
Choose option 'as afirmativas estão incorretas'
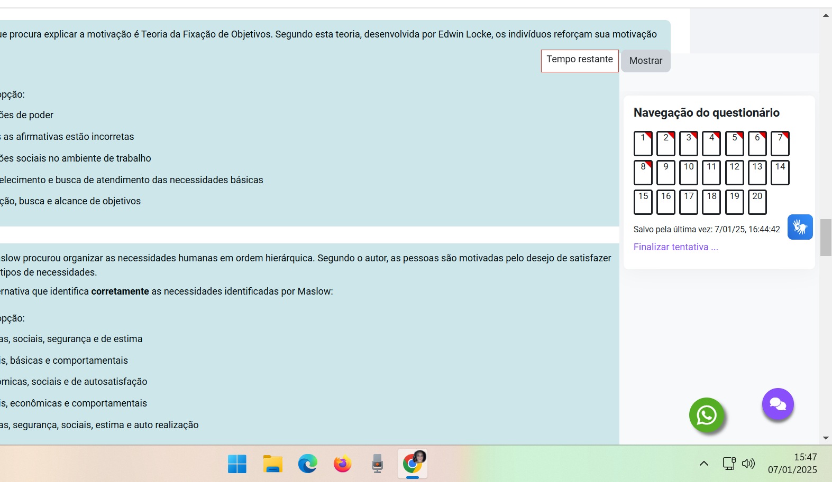69,137
